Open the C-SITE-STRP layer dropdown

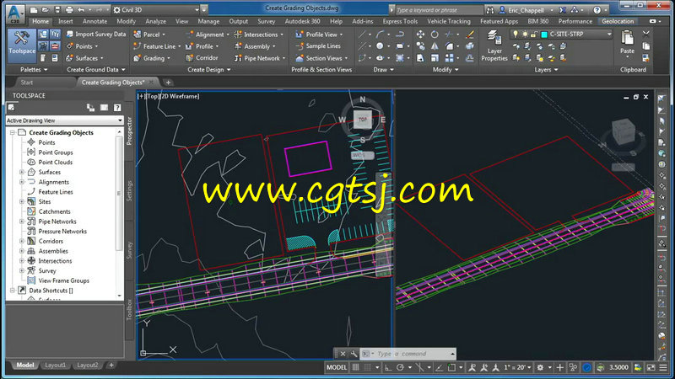tap(609, 34)
